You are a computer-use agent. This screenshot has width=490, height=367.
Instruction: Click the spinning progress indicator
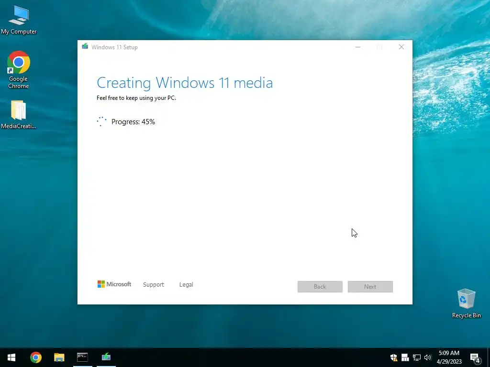101,121
